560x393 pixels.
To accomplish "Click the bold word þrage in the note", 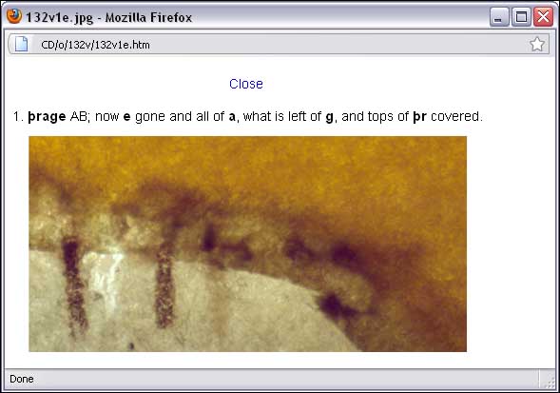I will [47, 117].
